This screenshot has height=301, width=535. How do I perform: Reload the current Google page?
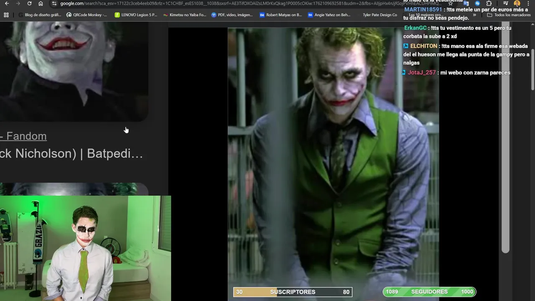tap(29, 3)
